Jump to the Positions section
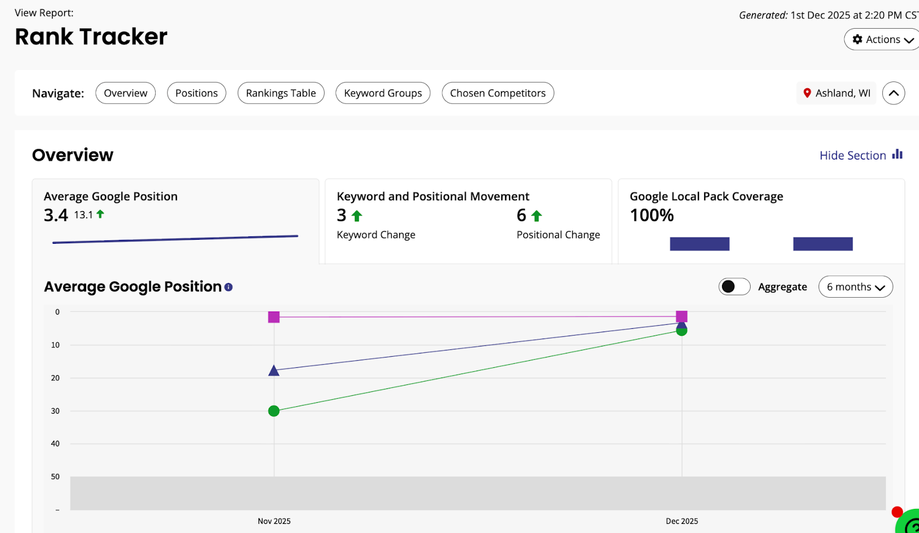This screenshot has width=919, height=533. coord(196,93)
